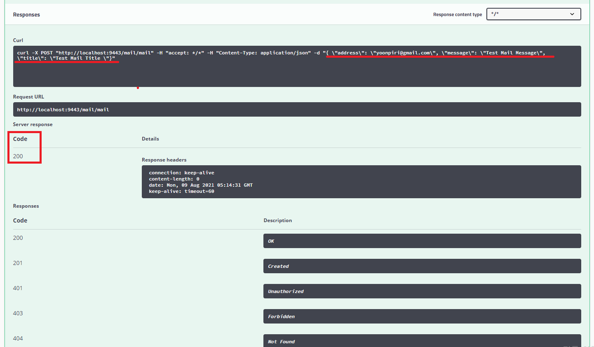Select the 403 code in the responses table
This screenshot has width=594, height=347.
pyautogui.click(x=18, y=313)
